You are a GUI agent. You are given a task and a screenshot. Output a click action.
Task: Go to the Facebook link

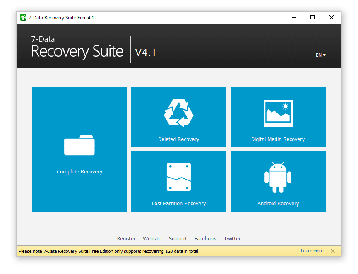(x=205, y=238)
